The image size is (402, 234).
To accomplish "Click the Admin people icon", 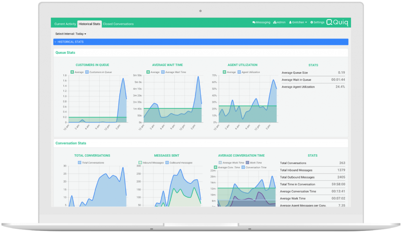I will (275, 22).
